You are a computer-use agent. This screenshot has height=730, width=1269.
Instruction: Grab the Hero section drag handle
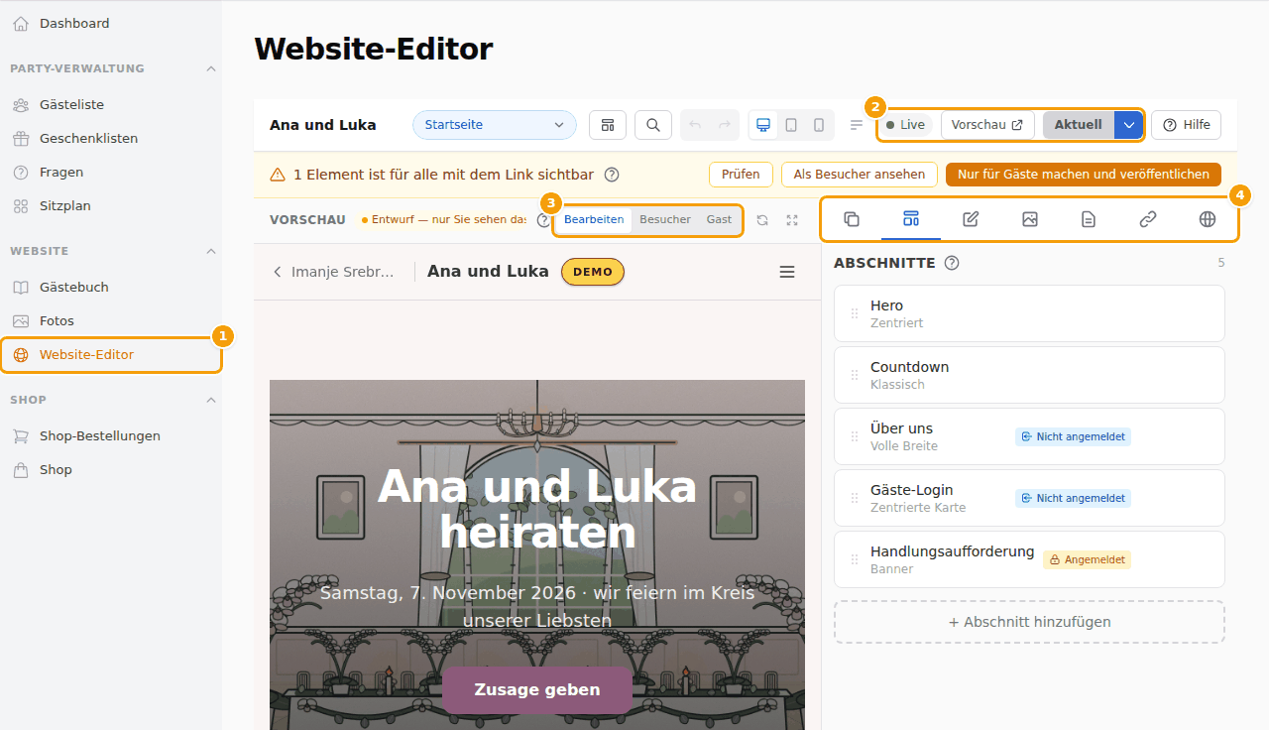tap(855, 313)
